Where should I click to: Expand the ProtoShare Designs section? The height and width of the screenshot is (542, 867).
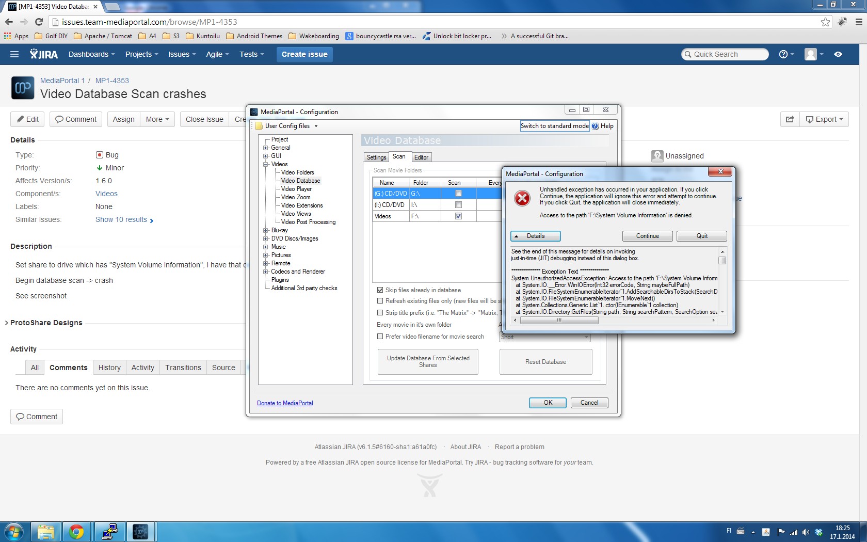pos(44,323)
